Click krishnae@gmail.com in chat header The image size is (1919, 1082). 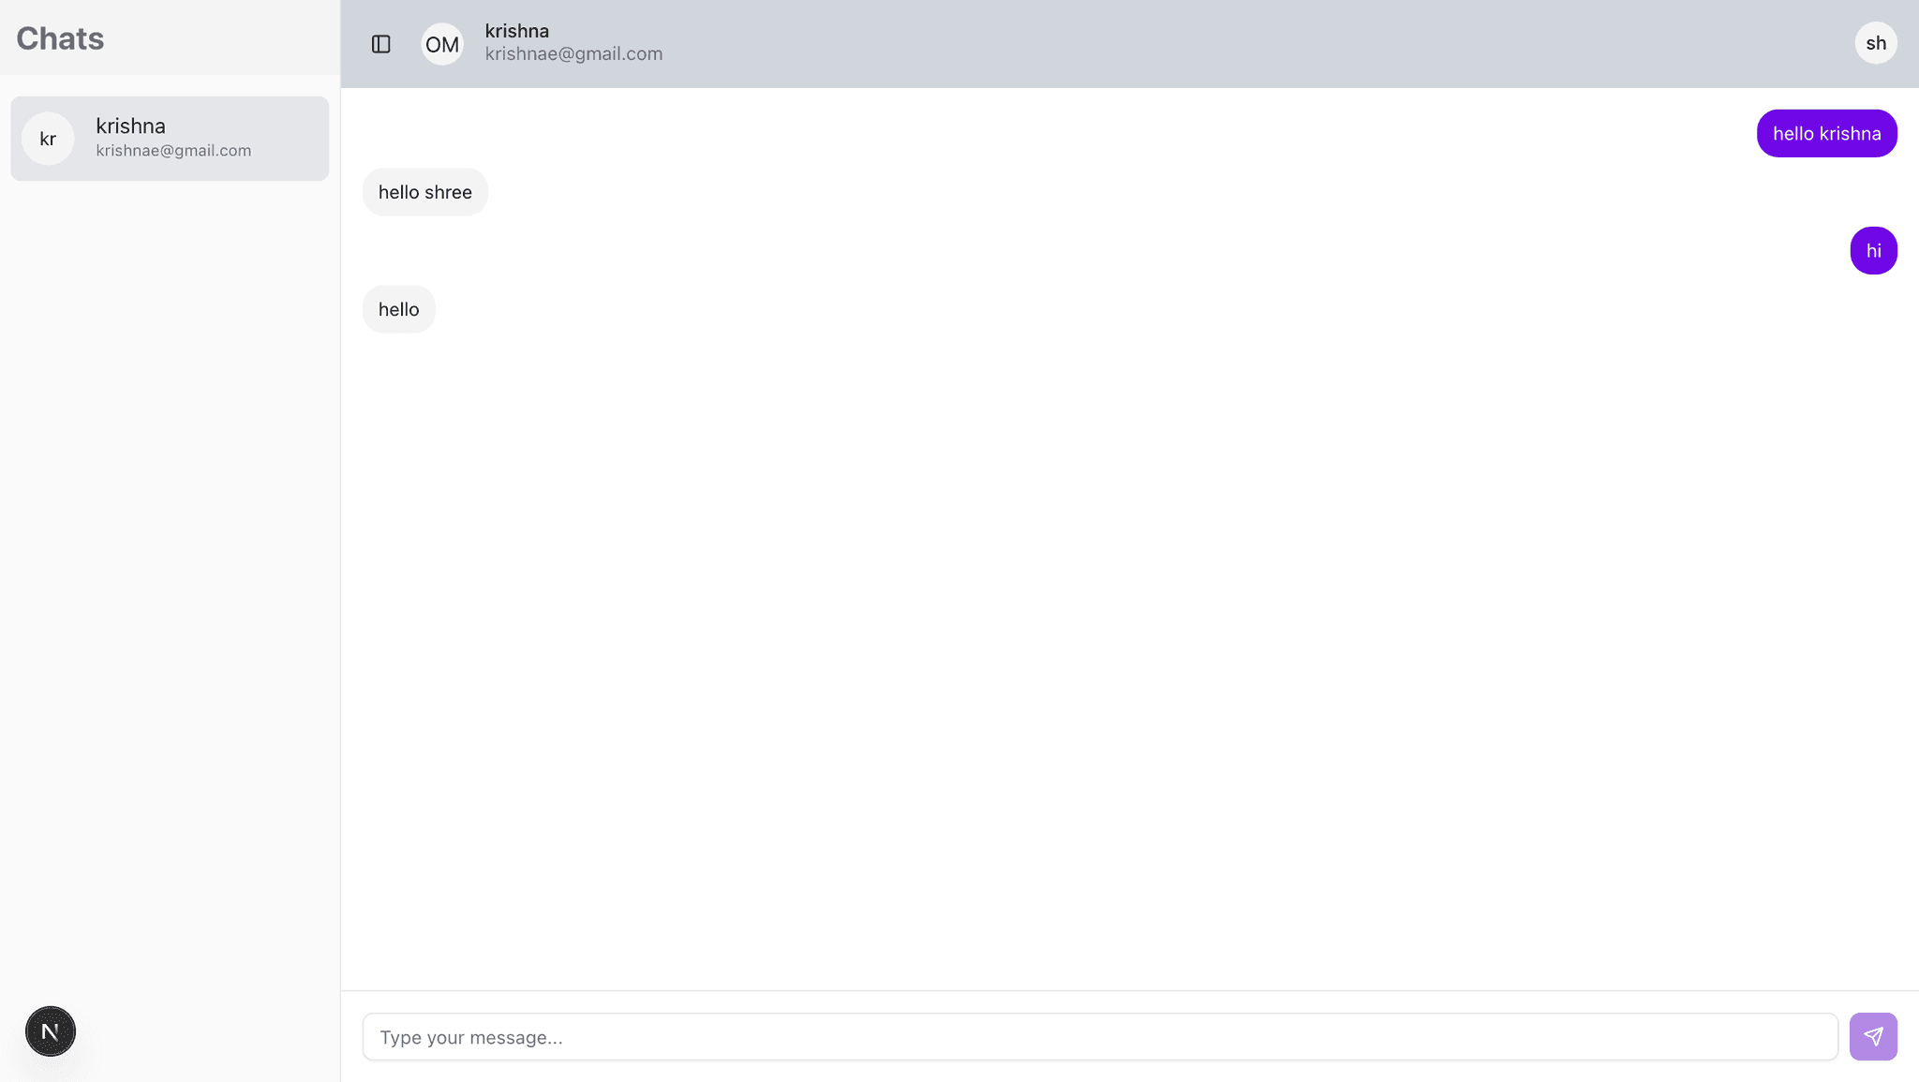(x=573, y=54)
